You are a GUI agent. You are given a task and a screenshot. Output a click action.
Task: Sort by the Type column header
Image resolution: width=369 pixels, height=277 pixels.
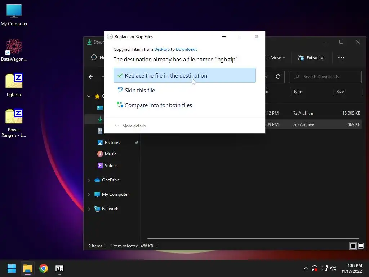pyautogui.click(x=298, y=92)
